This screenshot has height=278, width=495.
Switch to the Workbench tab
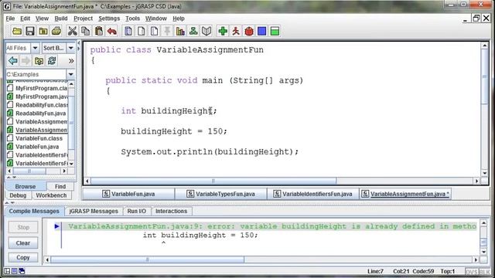point(51,195)
